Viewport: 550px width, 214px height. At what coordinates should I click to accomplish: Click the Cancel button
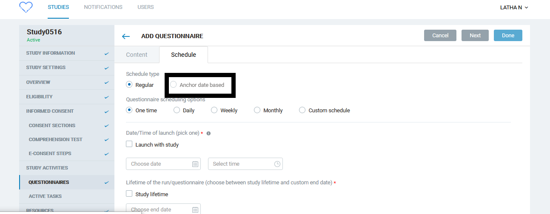click(x=440, y=36)
